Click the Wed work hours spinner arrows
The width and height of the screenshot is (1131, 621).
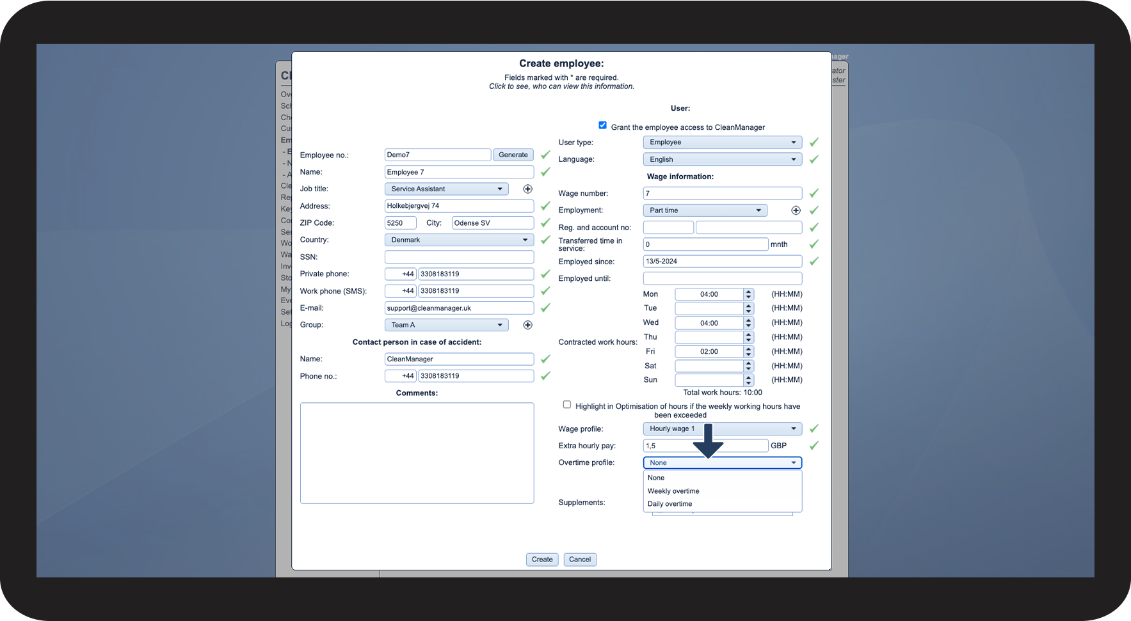[x=748, y=323]
